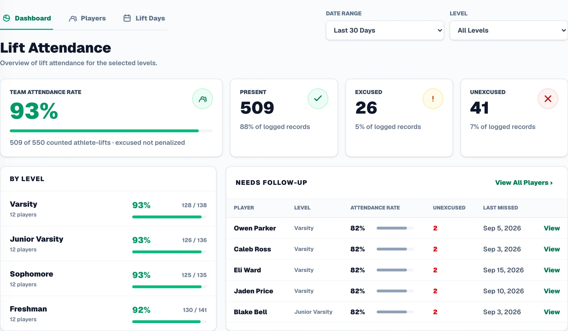Screen dimensions: 568x331
Task: Click the Attendance Rate column header
Action: [375, 208]
